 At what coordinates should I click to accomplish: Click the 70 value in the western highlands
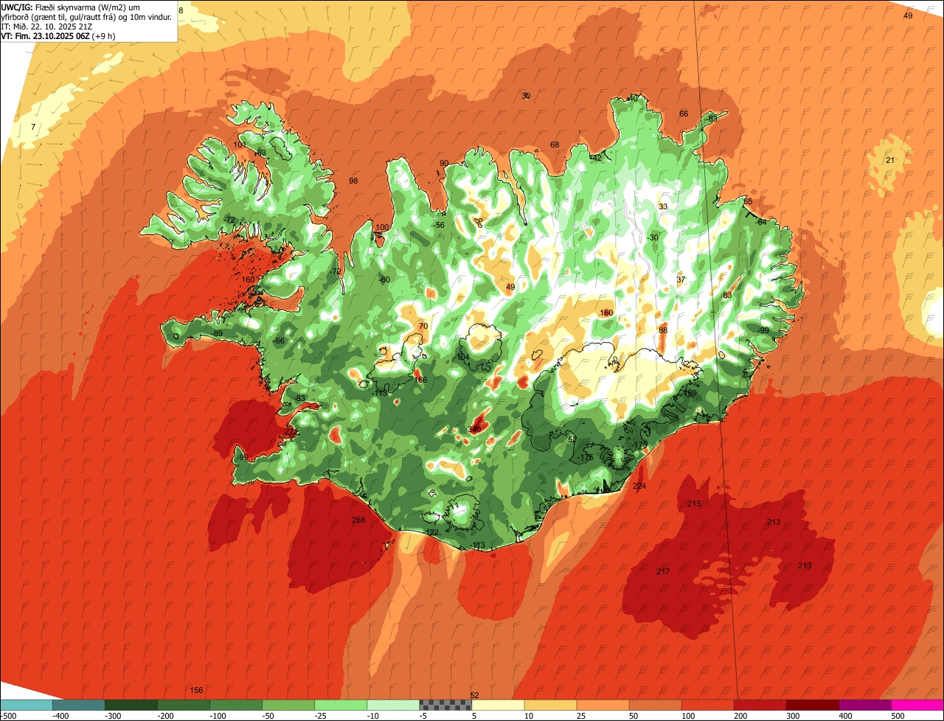pos(423,326)
